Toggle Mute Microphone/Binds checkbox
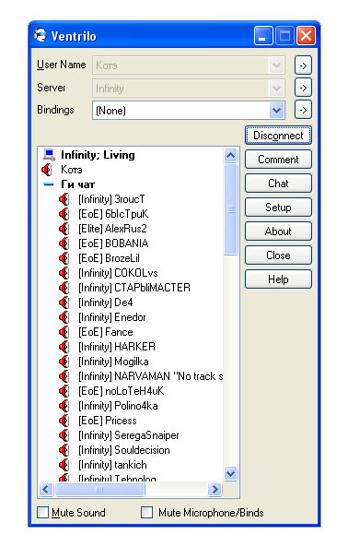348x558 pixels. 146,513
